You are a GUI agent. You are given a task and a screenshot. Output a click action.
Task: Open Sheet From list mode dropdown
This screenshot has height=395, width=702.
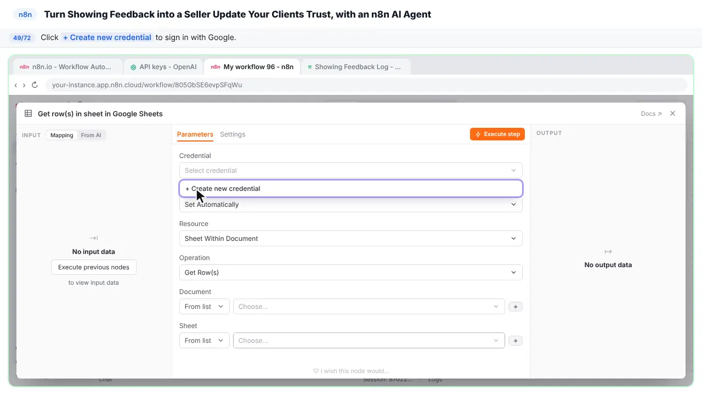pyautogui.click(x=204, y=341)
